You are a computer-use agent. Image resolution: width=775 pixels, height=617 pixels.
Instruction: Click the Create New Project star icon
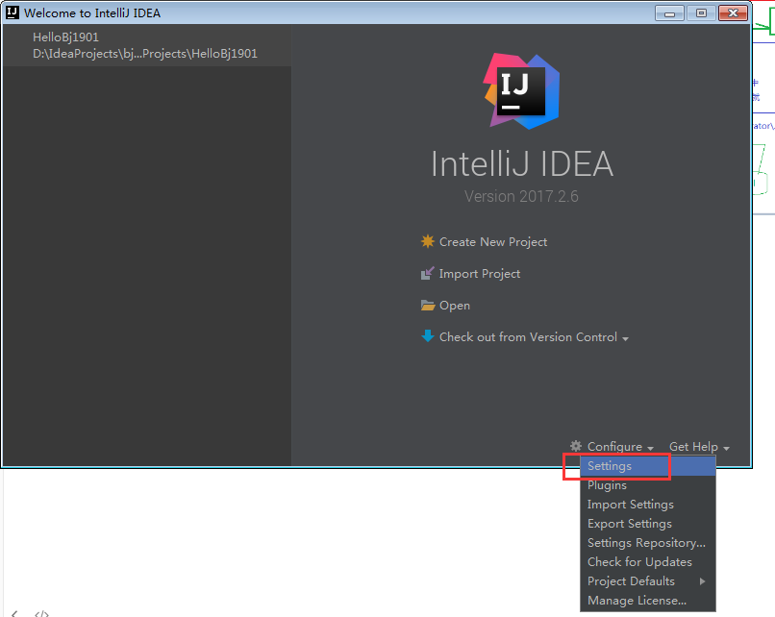pos(428,241)
